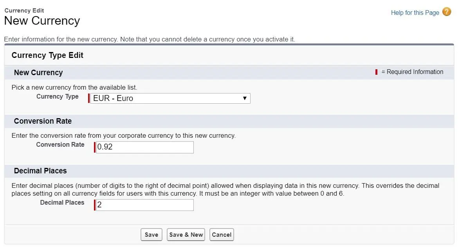The image size is (460, 252).
Task: Open the Help for this Page link
Action: [415, 13]
